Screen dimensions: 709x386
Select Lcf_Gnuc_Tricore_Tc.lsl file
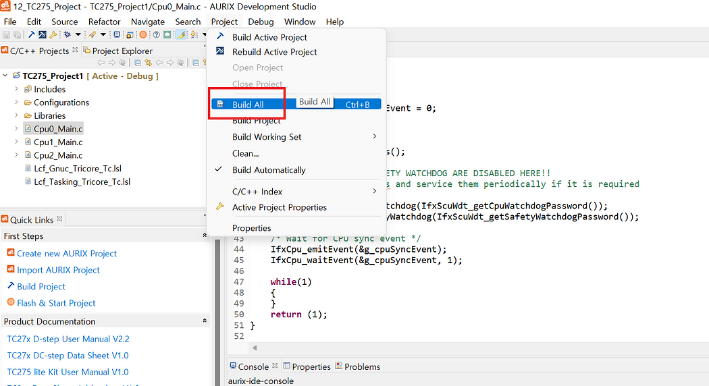[78, 169]
